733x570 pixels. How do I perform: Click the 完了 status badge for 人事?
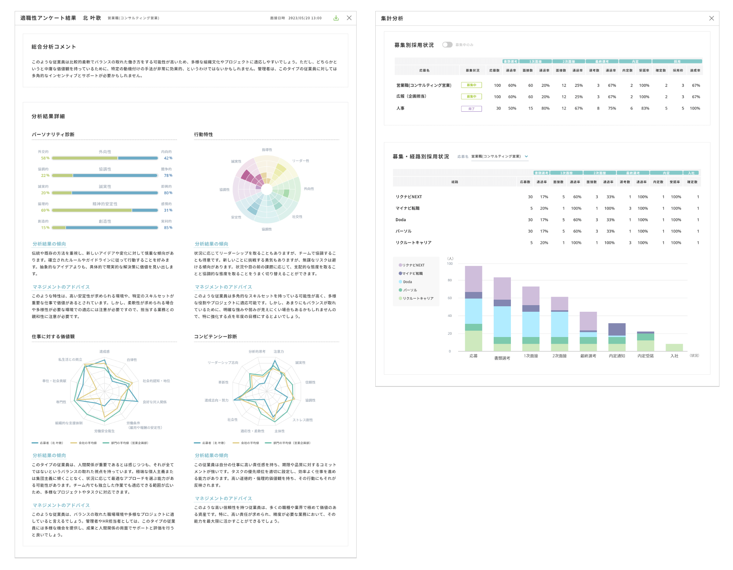point(471,109)
